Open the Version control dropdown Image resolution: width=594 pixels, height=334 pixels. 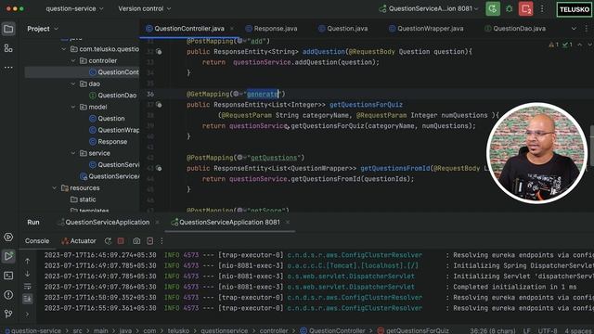click(144, 8)
